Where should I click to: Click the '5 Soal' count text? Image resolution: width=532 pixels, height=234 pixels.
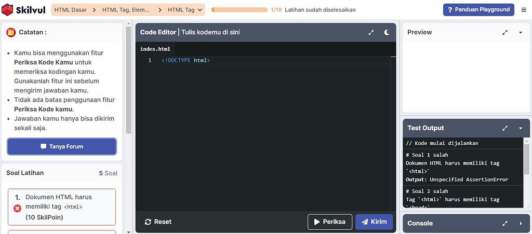pos(108,173)
